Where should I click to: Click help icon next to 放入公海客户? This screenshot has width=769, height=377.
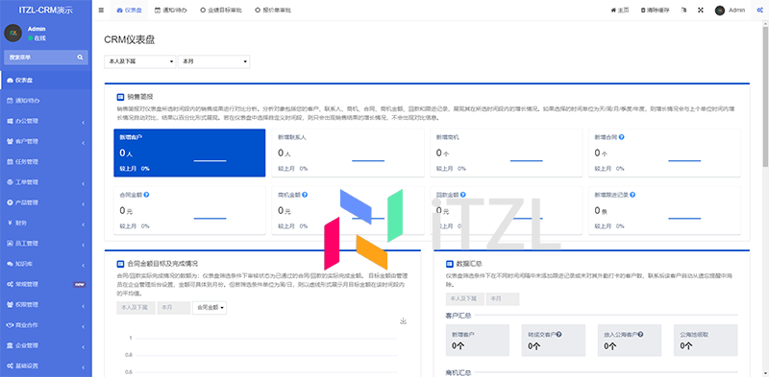tap(640, 335)
